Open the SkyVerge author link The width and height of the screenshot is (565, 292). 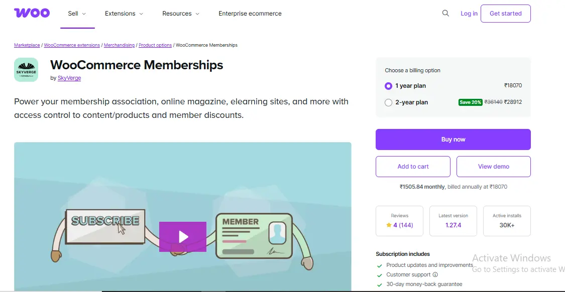[x=69, y=78]
